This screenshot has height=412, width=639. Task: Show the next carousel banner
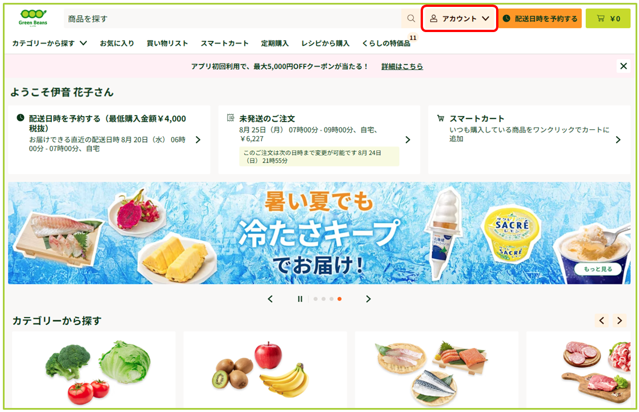pyautogui.click(x=368, y=299)
